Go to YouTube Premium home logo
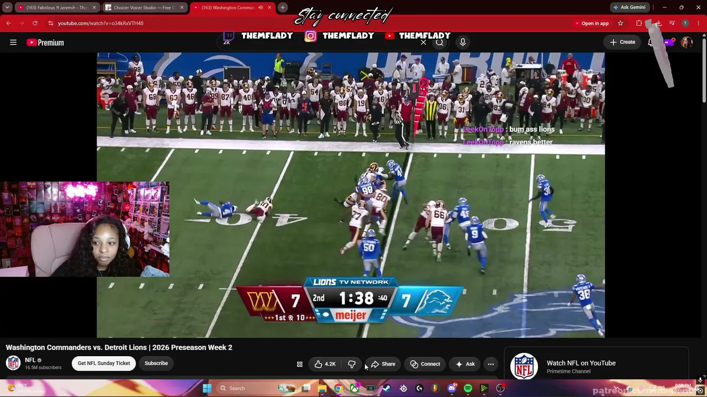Viewport: 707px width, 397px height. click(x=45, y=42)
